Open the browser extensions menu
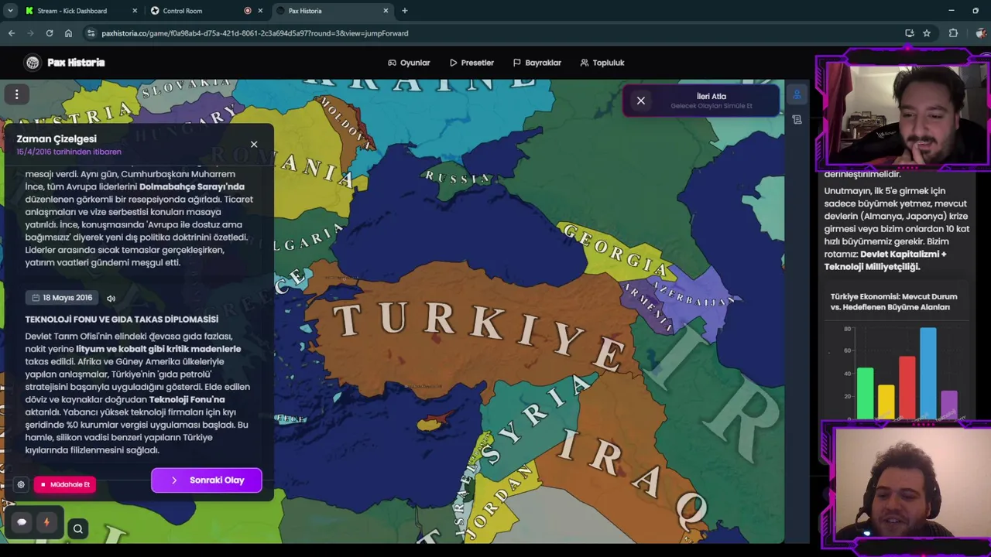The image size is (991, 557). tap(953, 33)
